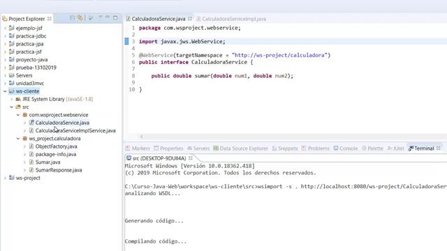Switch to the JUnit tab
Image resolution: width=447 pixels, height=251 pixels.
pyautogui.click(x=396, y=149)
